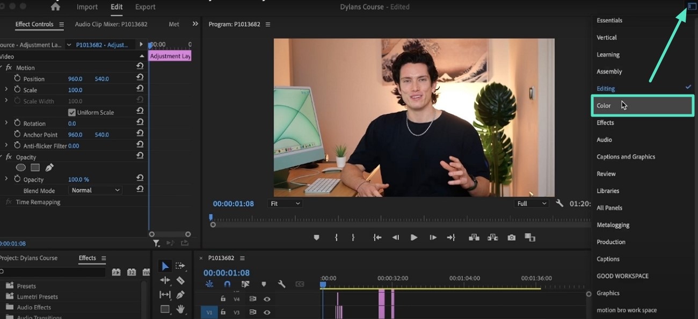
Task: Open the timeline settings wrench icon
Action: (x=281, y=284)
